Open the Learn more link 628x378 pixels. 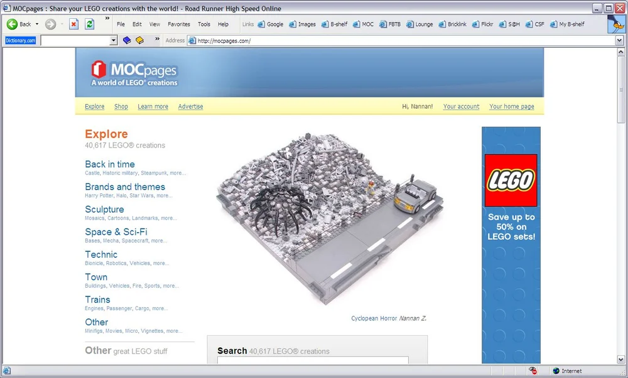pos(153,107)
